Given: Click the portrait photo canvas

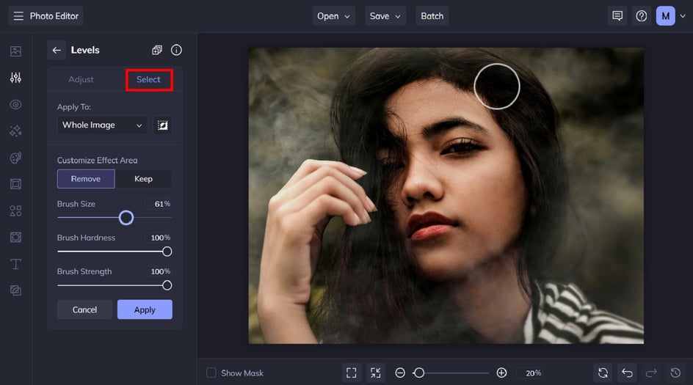Looking at the screenshot, I should coord(446,196).
